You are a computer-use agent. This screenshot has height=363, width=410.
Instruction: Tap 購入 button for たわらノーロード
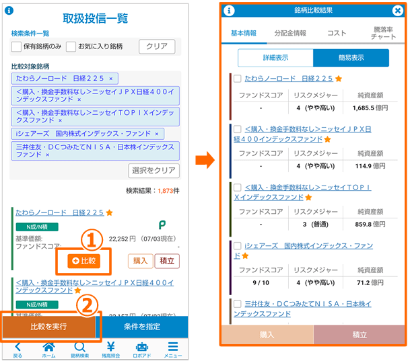tap(141, 261)
